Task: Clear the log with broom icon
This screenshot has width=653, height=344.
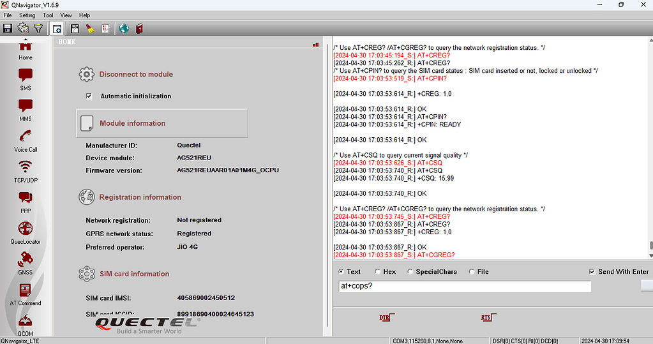Action: 91,28
